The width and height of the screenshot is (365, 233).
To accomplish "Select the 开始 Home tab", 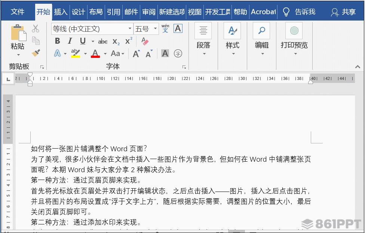I will coord(43,12).
